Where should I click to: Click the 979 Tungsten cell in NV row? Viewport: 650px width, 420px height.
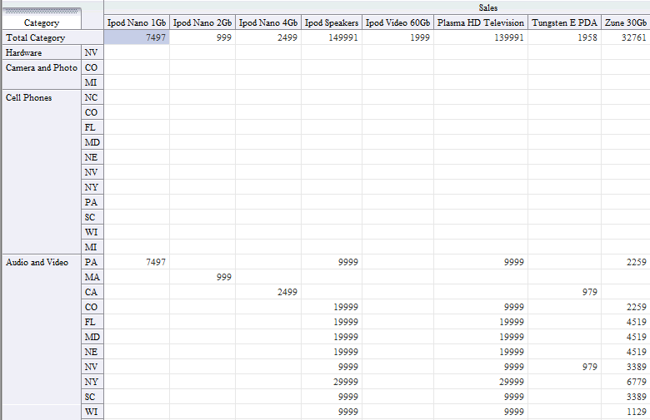565,367
